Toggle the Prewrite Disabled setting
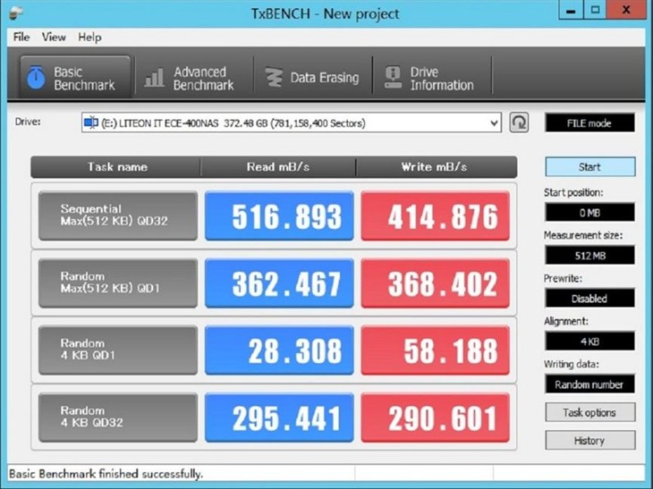653x489 pixels. click(x=589, y=298)
